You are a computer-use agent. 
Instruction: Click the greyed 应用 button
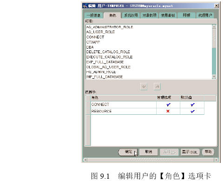coord(169,152)
